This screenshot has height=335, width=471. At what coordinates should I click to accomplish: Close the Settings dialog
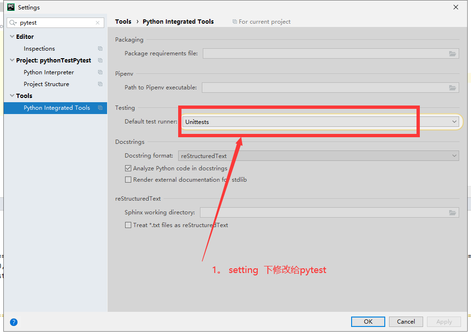[x=456, y=7]
